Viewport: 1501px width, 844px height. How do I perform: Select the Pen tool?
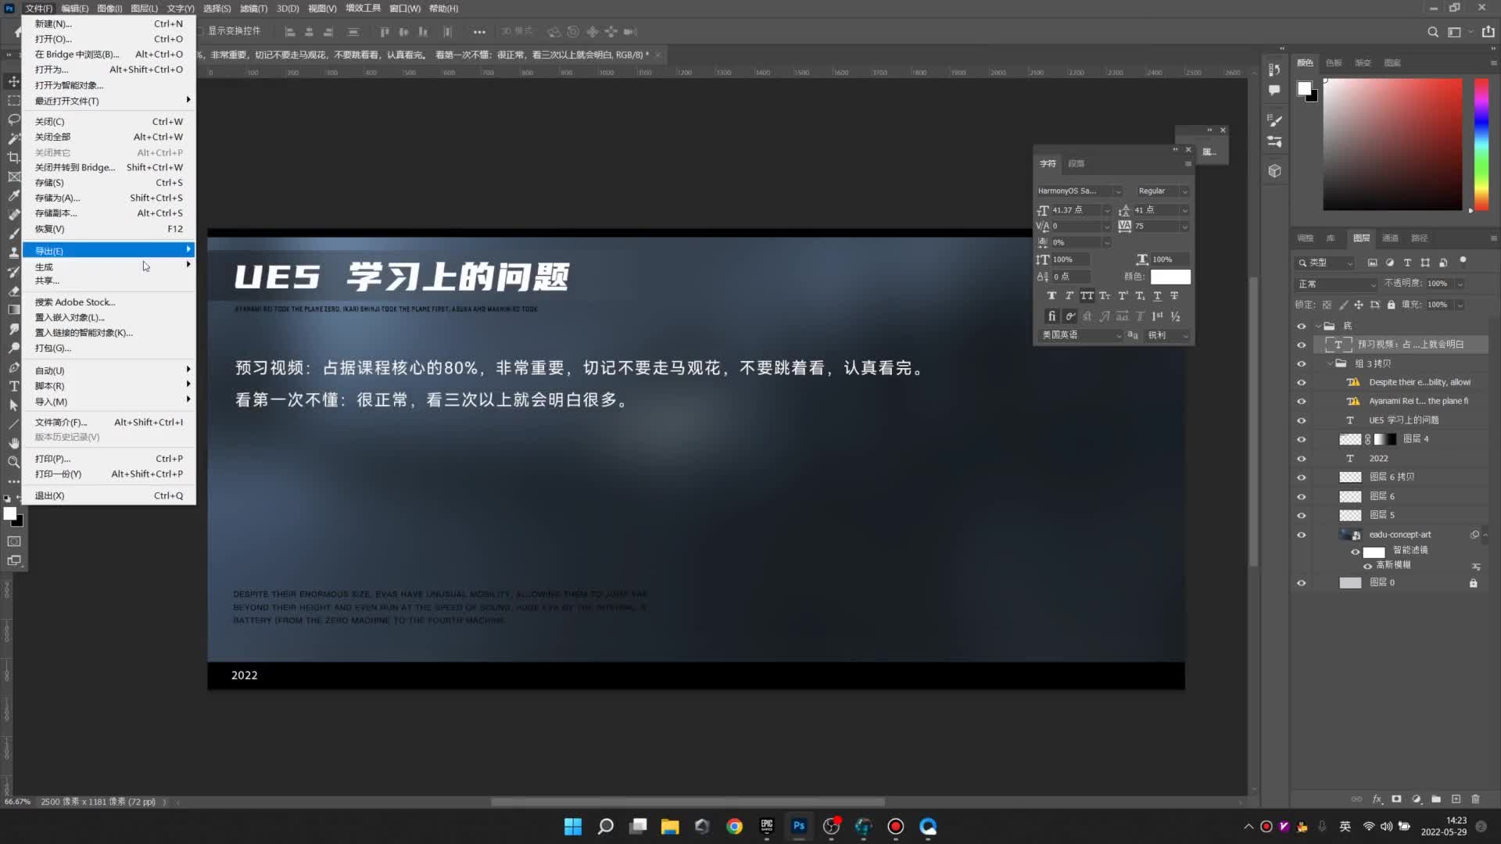point(13,367)
